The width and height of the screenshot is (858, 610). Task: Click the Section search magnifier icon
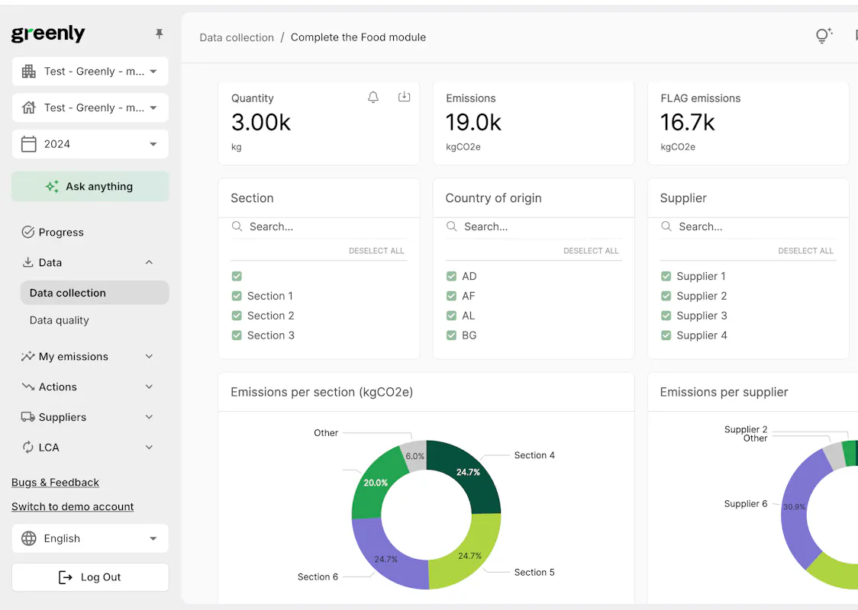(237, 226)
